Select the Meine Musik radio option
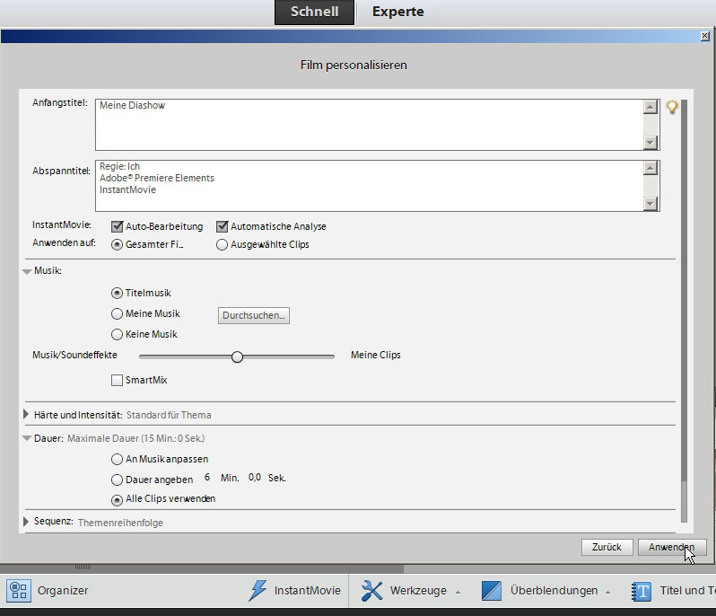The height and width of the screenshot is (616, 716). pos(117,313)
